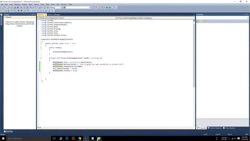Screen dimensions: 250x141
Task: Click the New Project toolbar icon
Action: pyautogui.click(x=3, y=7)
